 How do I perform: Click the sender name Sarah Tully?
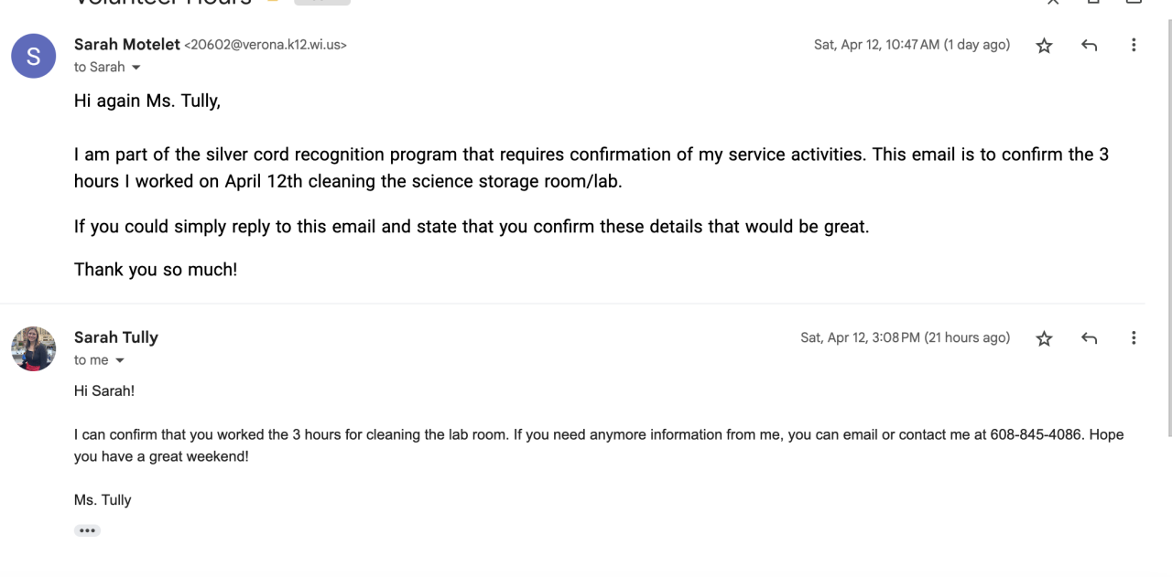pyautogui.click(x=116, y=337)
